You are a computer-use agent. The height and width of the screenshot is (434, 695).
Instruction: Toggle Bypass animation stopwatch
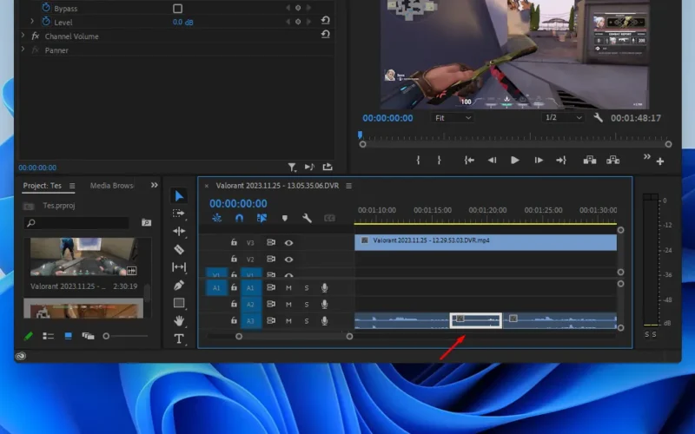[x=46, y=8]
